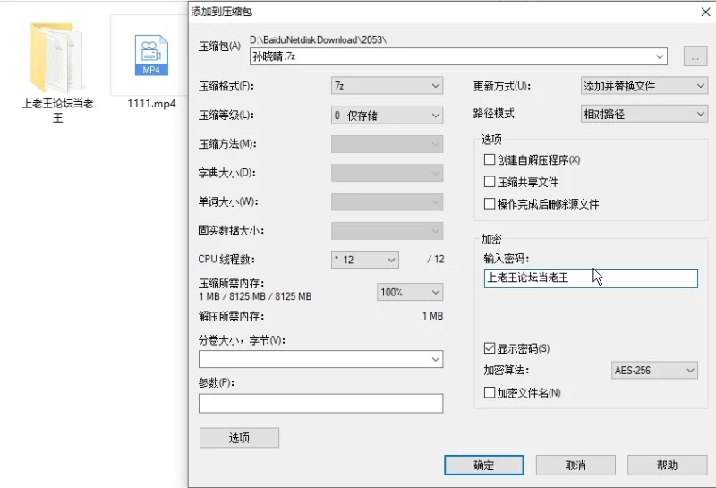Open the archive format 7z dropdown
This screenshot has height=488, width=716.
click(387, 86)
